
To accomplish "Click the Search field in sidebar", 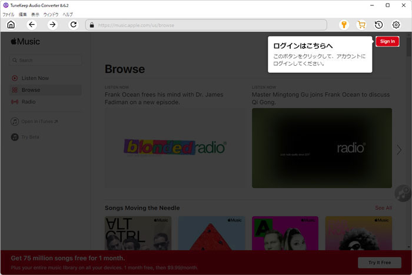I will [46, 60].
